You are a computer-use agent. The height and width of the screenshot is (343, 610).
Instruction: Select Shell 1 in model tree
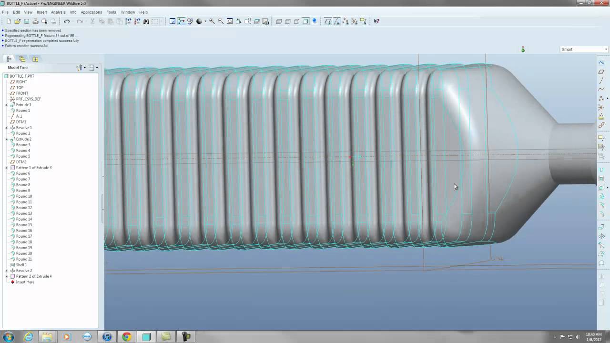(21, 265)
